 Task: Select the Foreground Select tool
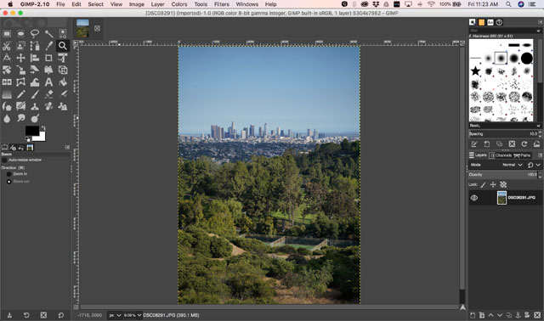pyautogui.click(x=20, y=46)
